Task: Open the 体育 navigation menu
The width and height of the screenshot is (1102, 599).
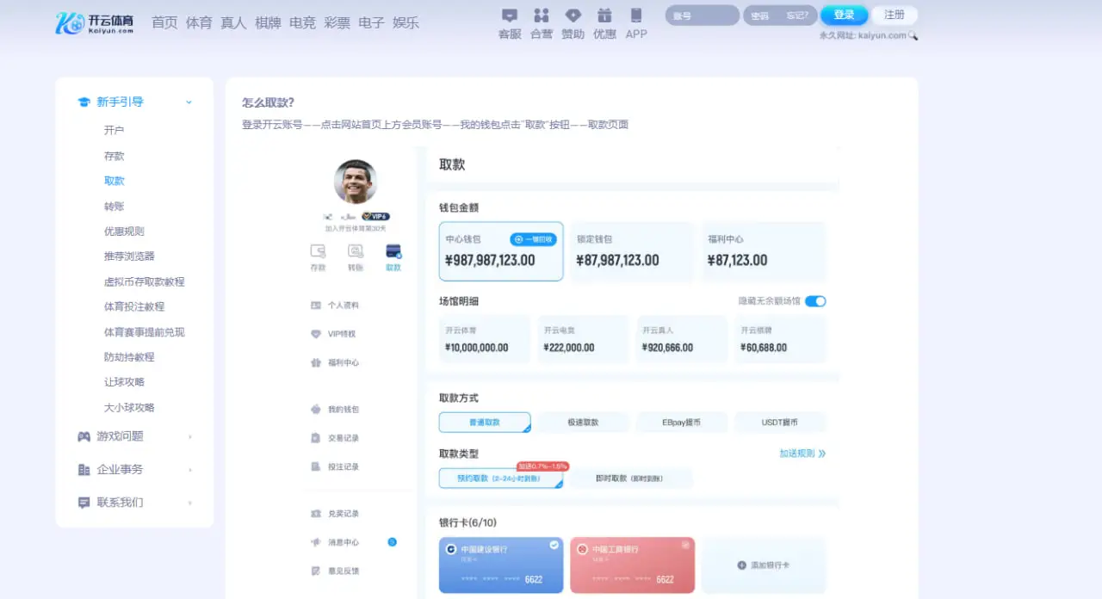Action: pyautogui.click(x=199, y=23)
